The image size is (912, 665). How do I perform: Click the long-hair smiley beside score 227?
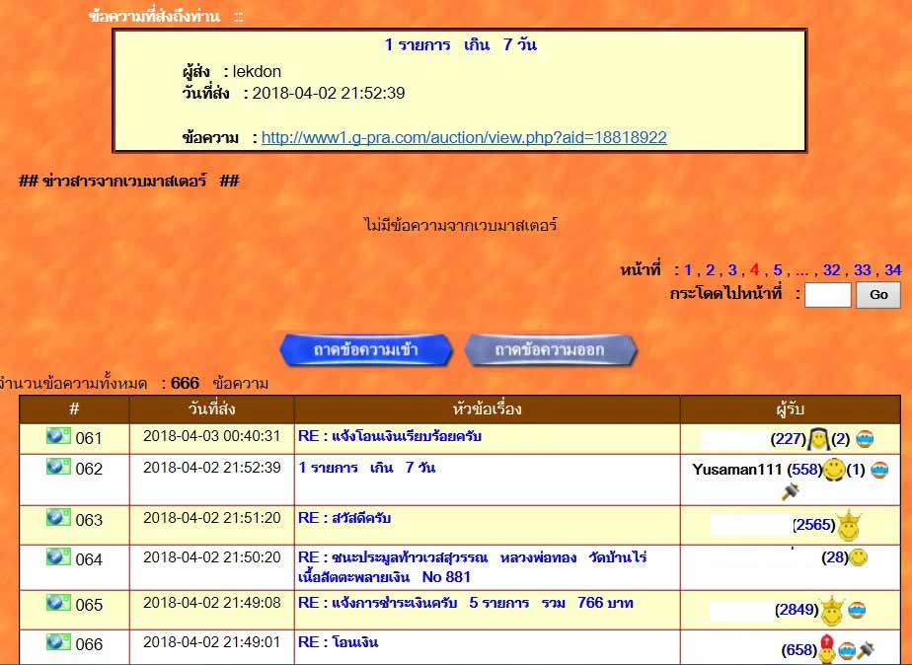click(817, 438)
